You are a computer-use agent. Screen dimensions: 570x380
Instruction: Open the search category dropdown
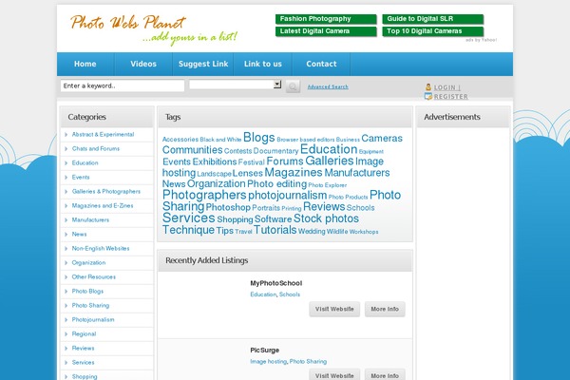click(x=235, y=85)
